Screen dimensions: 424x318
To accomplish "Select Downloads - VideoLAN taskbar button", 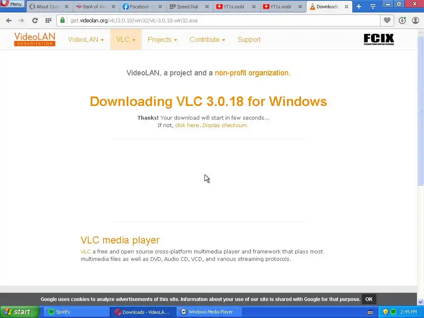I will pyautogui.click(x=143, y=312).
